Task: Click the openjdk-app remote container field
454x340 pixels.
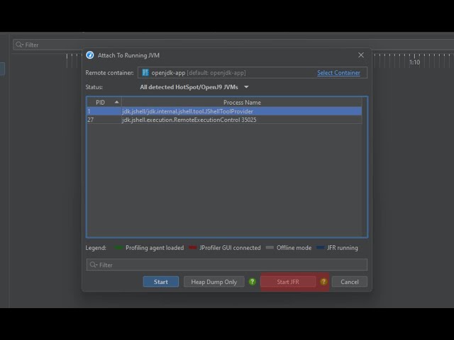Action: point(253,73)
